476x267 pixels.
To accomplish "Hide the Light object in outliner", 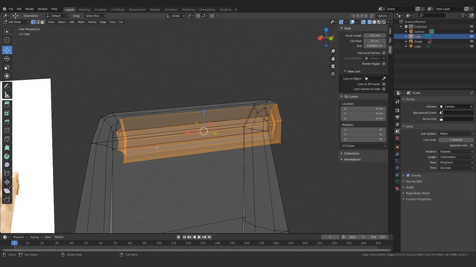I will (x=471, y=46).
